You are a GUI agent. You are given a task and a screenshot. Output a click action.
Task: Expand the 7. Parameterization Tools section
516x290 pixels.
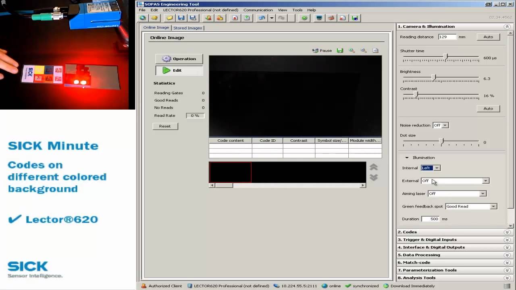(507, 270)
